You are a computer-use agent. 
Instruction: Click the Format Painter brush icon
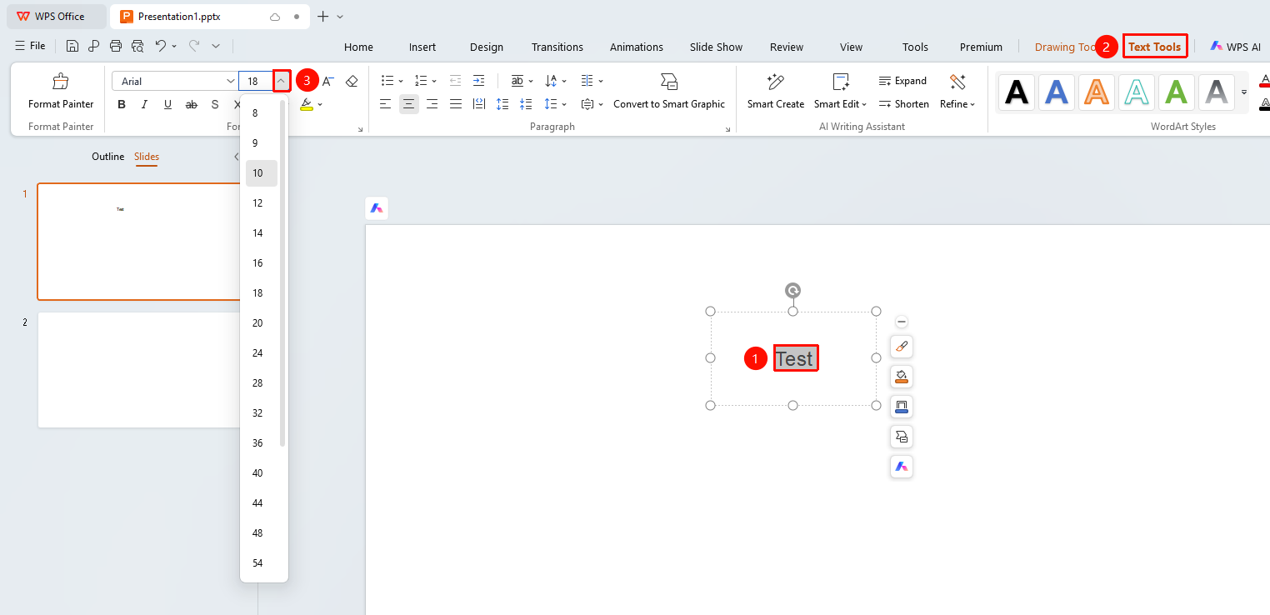coord(61,82)
